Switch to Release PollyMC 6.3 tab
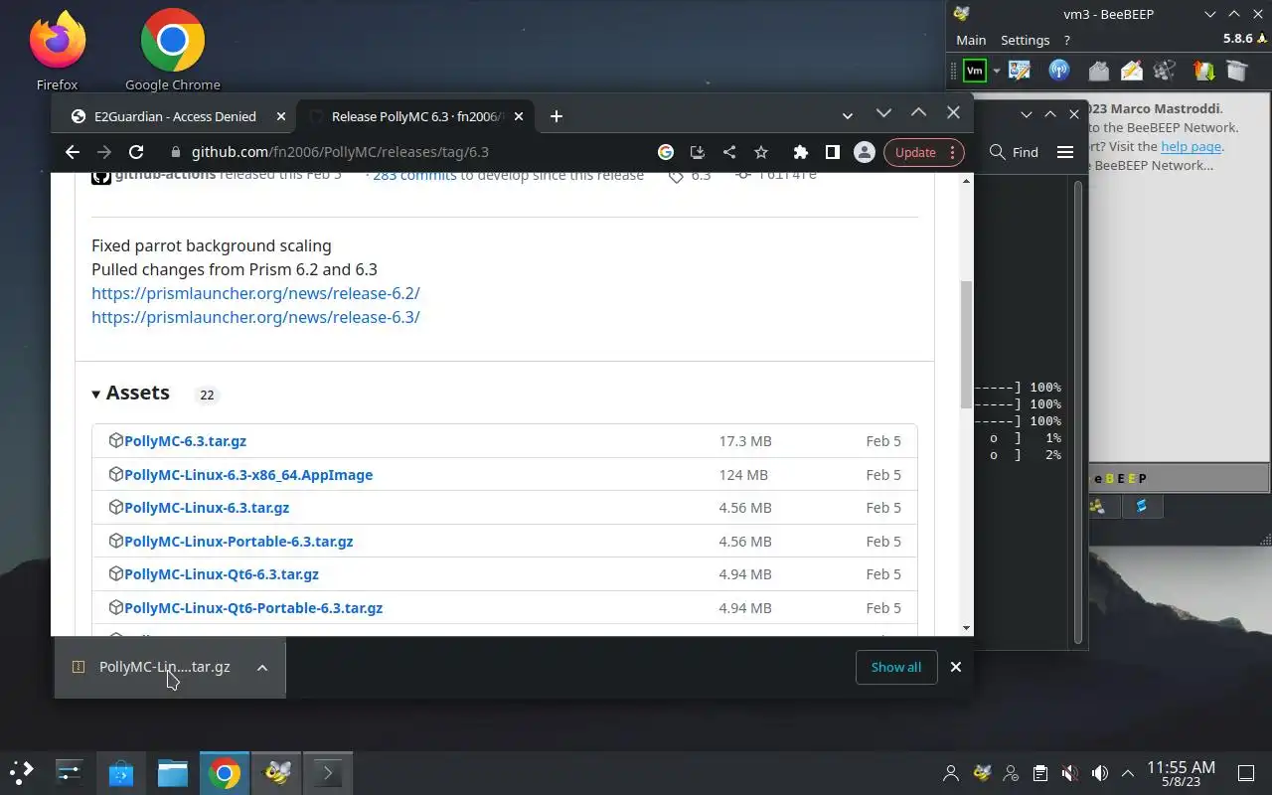The width and height of the screenshot is (1272, 795). [x=416, y=116]
